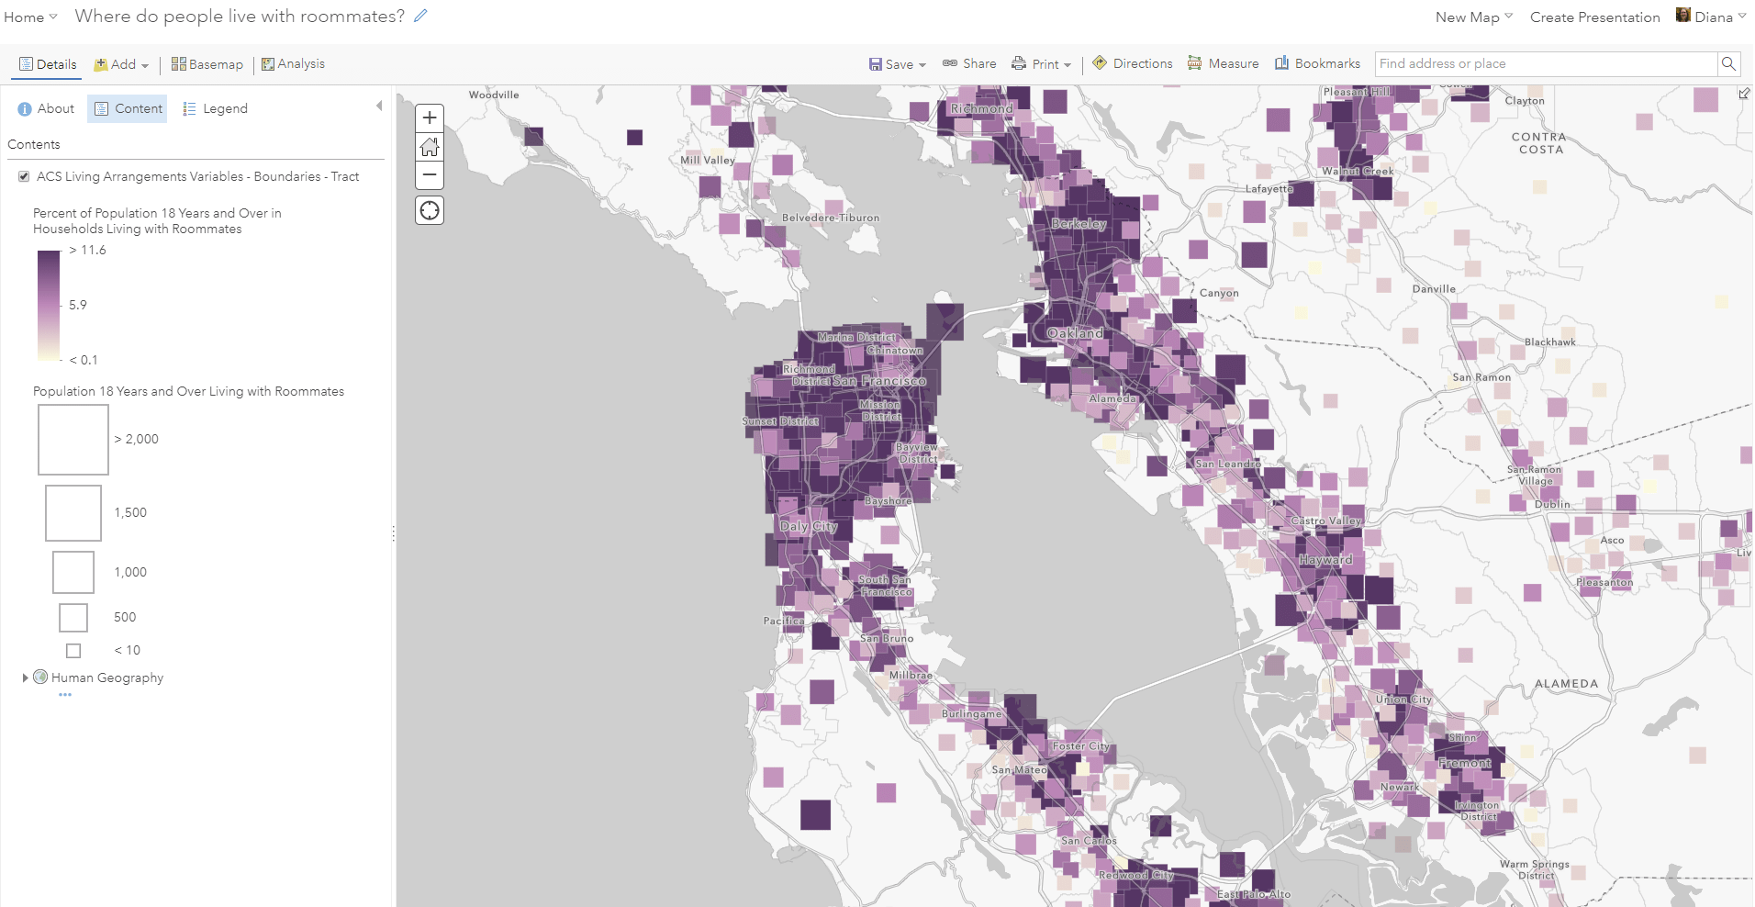Screen dimensions: 1755x907
Task: Uncheck the ACS Living Arrangements layer
Action: point(23,175)
